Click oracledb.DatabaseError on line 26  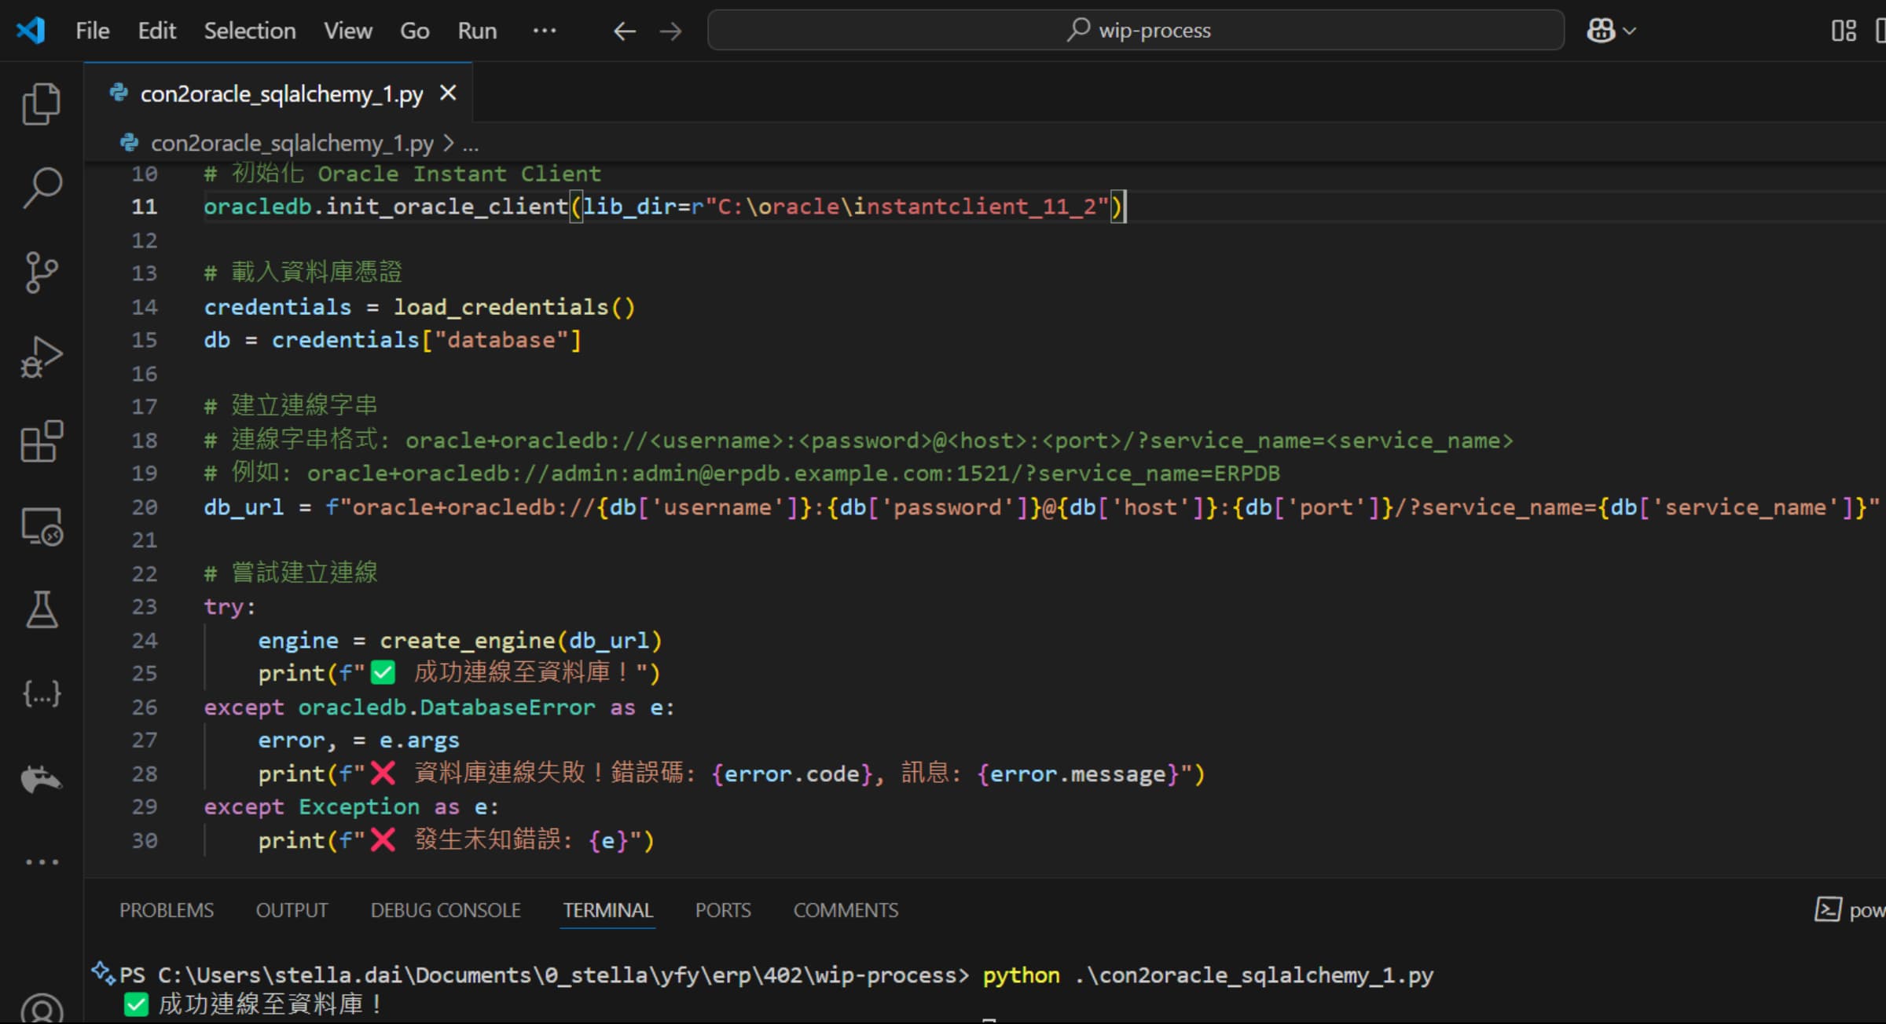(x=446, y=708)
